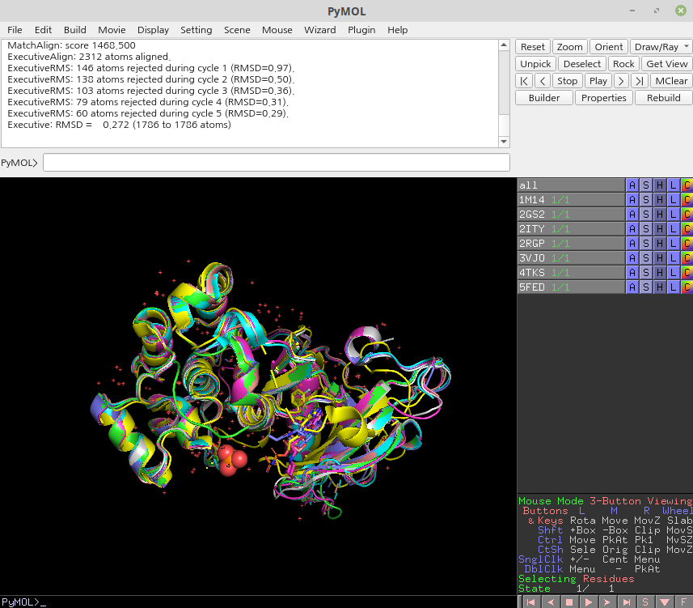Open the Action menu for 5FED
The image size is (693, 608).
coord(632,287)
